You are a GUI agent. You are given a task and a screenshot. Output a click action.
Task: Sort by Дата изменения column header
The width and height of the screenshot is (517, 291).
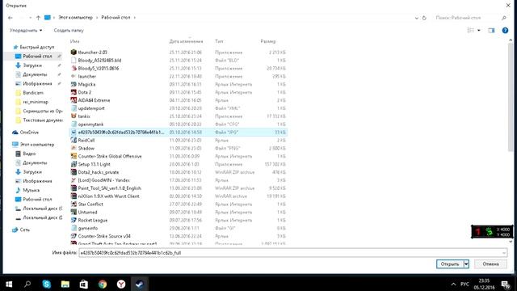click(186, 41)
